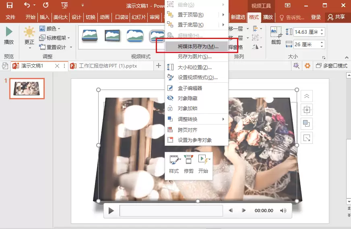Mute video using the speaker volume icon
Screen dimensions: 351x229
[283, 211]
